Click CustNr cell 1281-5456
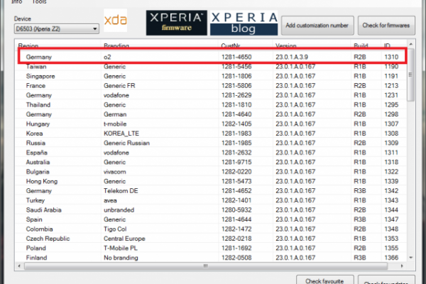Screen dimensions: 426x284 pyautogui.click(x=236, y=67)
